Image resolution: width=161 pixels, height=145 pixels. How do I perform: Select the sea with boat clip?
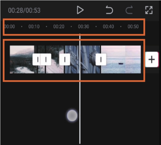point(121,59)
